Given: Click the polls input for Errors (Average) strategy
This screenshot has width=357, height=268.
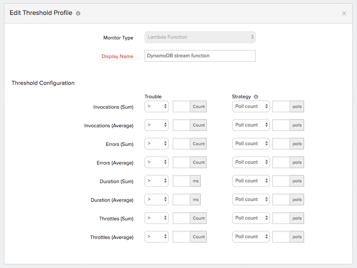Looking at the screenshot, I should point(282,162).
